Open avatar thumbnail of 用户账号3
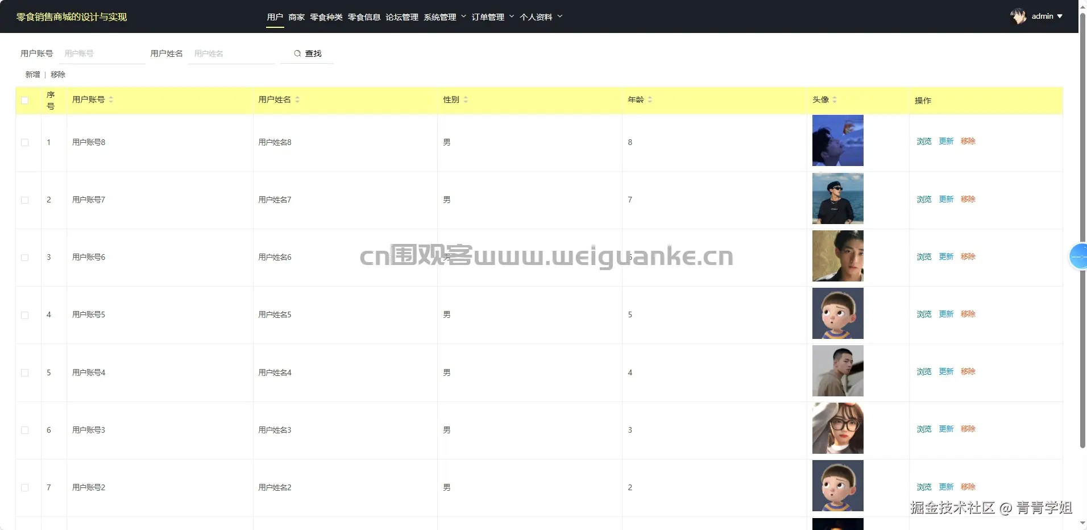 pos(837,428)
